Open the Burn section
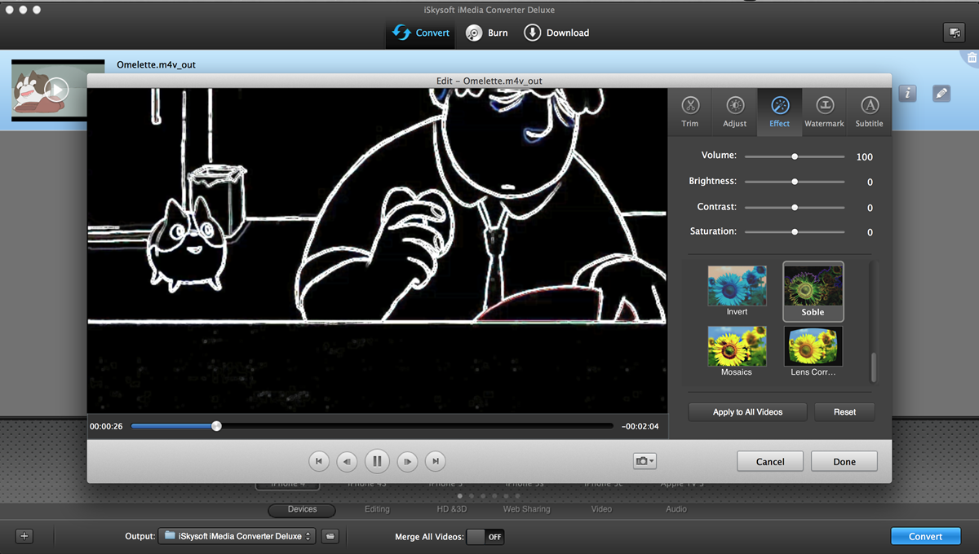 [487, 33]
